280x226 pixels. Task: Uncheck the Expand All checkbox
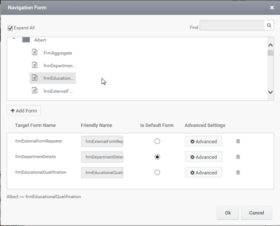[x=10, y=28]
